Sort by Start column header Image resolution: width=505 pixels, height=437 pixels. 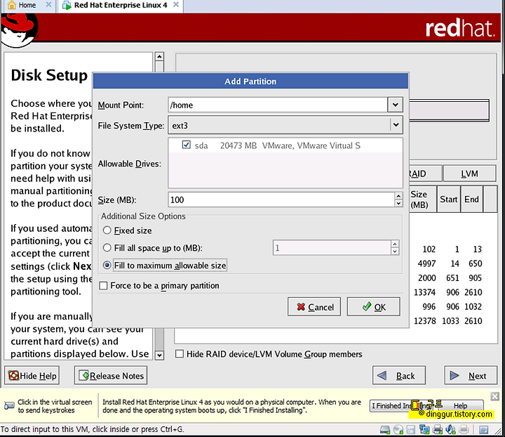(449, 199)
